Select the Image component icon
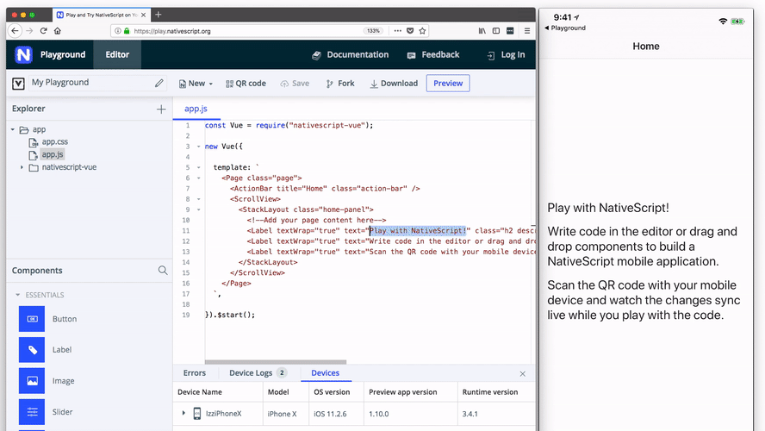 (x=32, y=381)
